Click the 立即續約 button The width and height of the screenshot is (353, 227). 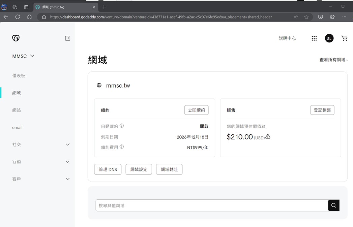(196, 110)
